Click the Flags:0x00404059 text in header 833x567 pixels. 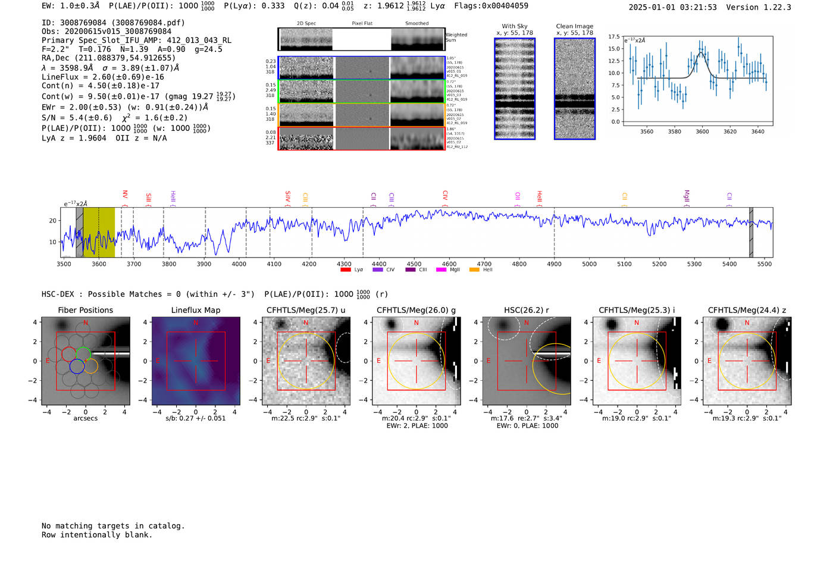click(x=491, y=6)
